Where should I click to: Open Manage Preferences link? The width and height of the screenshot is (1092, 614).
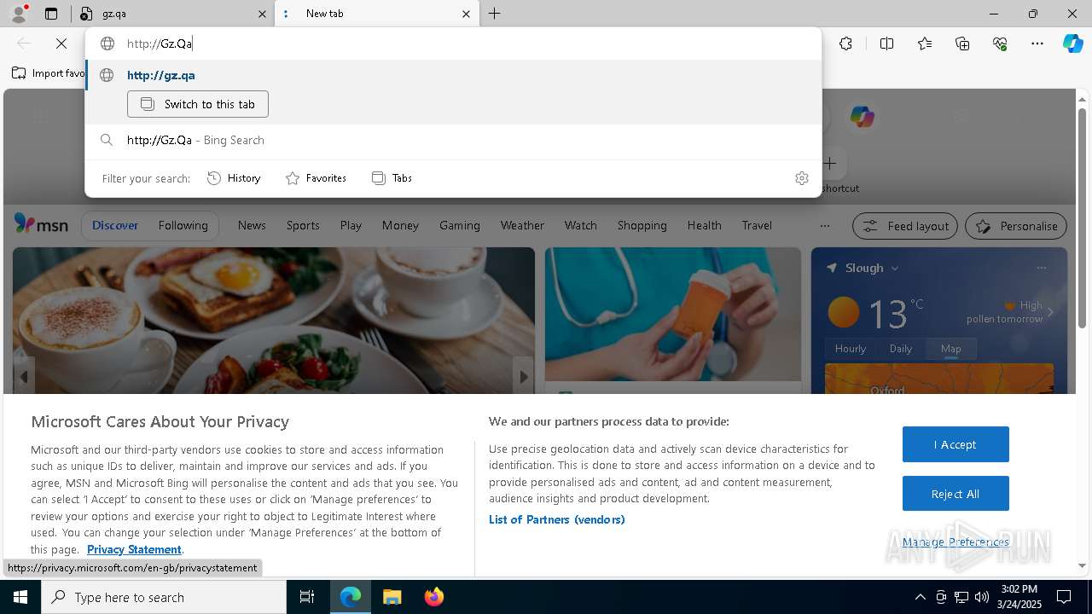[955, 542]
